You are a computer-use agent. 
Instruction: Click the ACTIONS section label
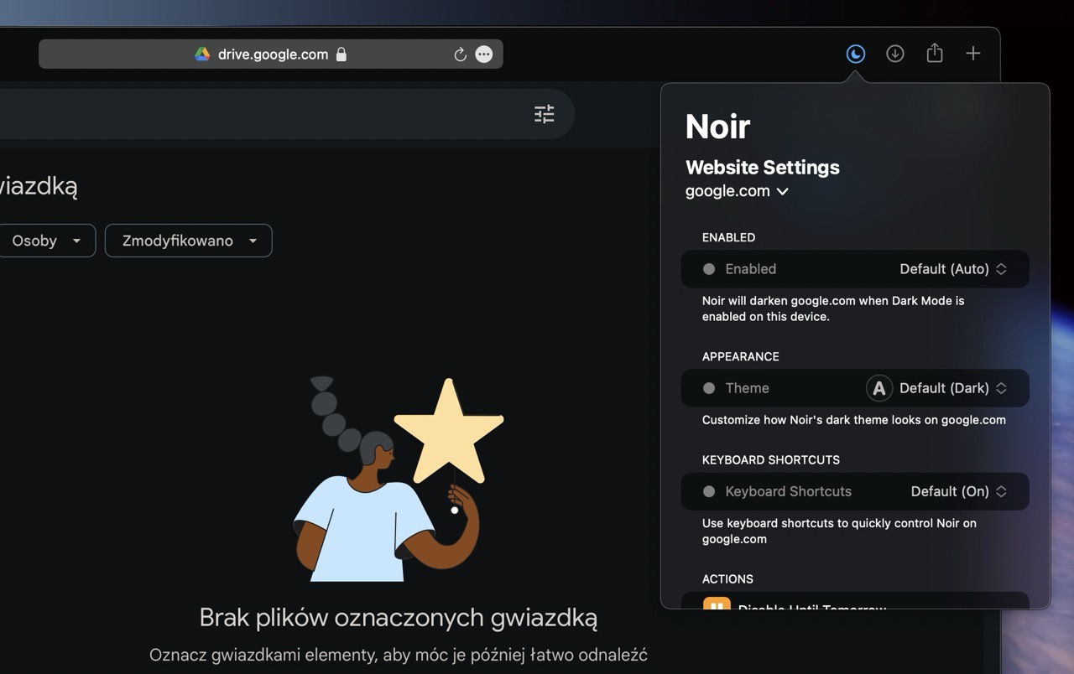point(727,578)
